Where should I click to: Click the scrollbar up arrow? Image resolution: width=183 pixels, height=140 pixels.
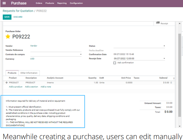click(180, 23)
